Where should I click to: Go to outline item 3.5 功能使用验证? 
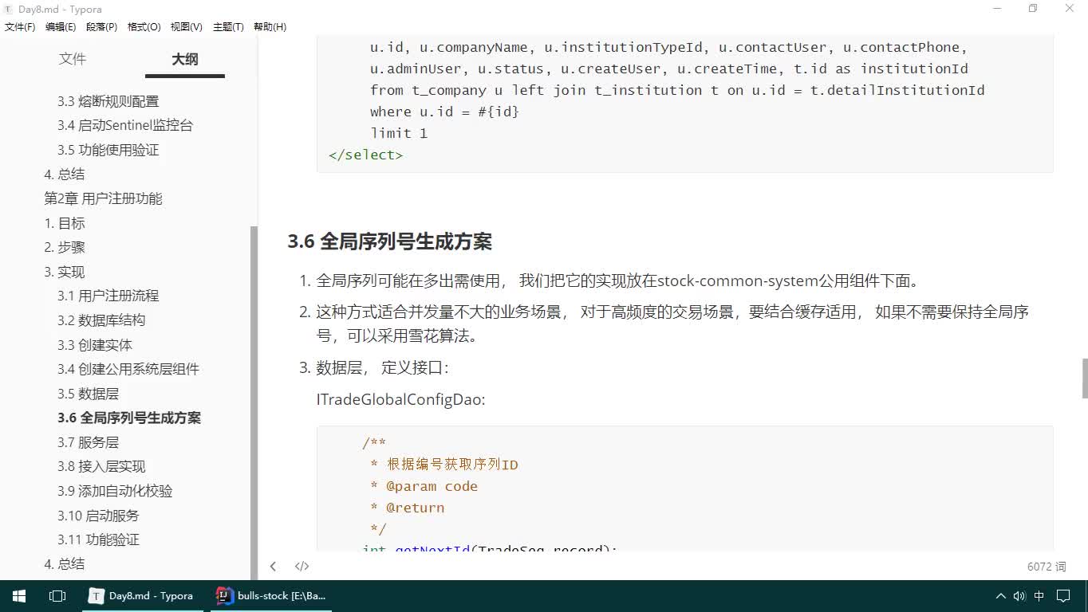click(x=108, y=150)
